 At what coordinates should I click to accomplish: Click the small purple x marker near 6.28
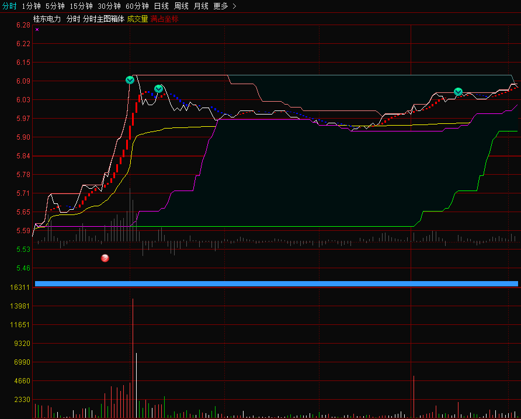point(37,30)
